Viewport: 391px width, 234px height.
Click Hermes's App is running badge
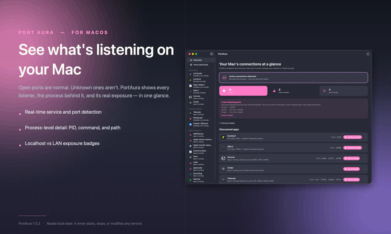click(352, 158)
